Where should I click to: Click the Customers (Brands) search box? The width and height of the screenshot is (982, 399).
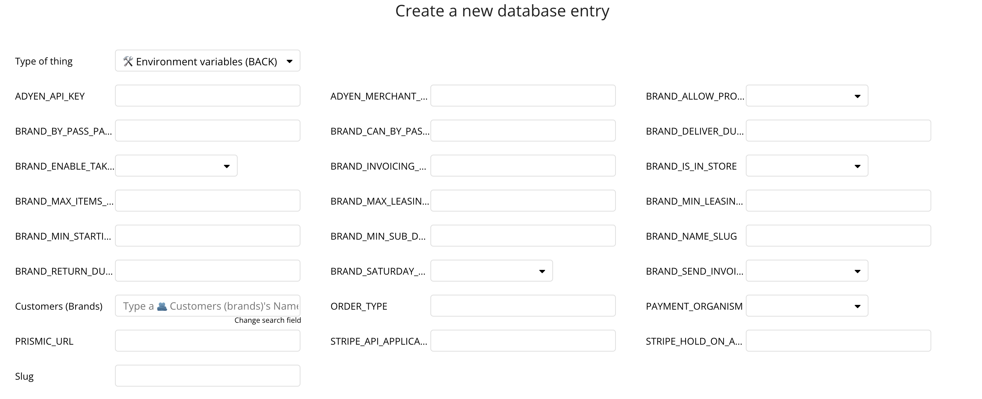point(207,306)
